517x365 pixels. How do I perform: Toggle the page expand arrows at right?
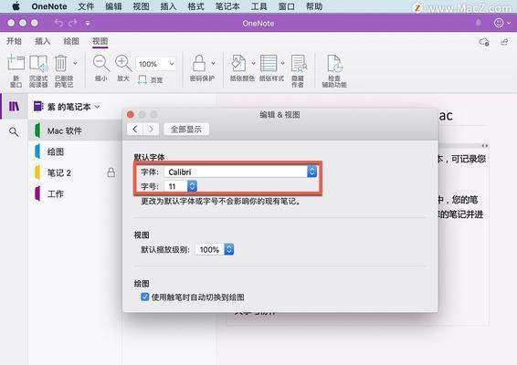(484, 146)
